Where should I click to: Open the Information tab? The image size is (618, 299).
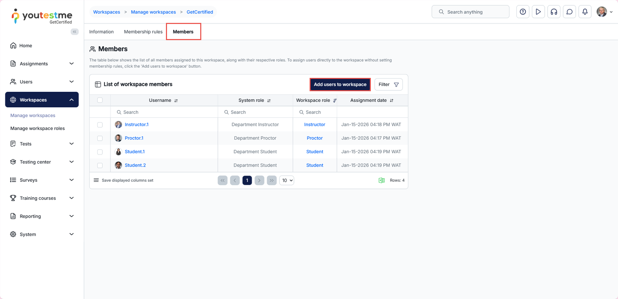(101, 32)
